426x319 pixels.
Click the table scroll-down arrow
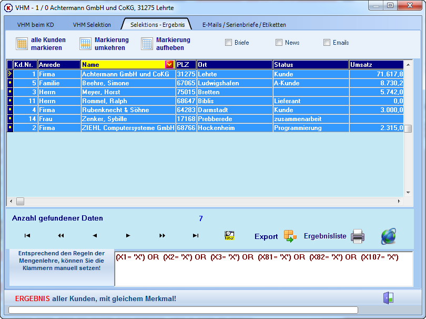408,193
